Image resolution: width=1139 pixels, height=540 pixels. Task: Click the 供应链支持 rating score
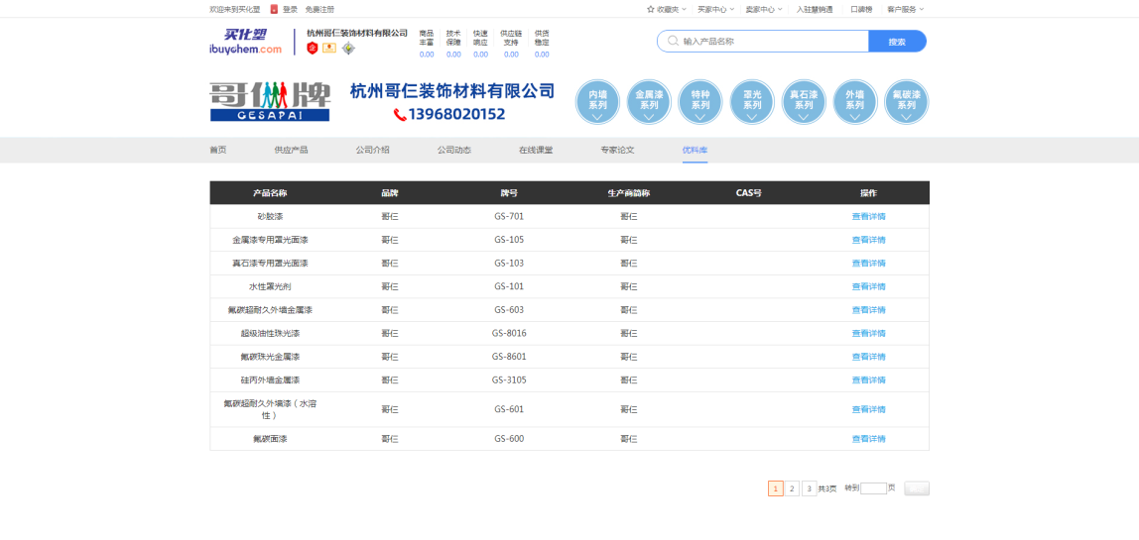click(x=511, y=54)
